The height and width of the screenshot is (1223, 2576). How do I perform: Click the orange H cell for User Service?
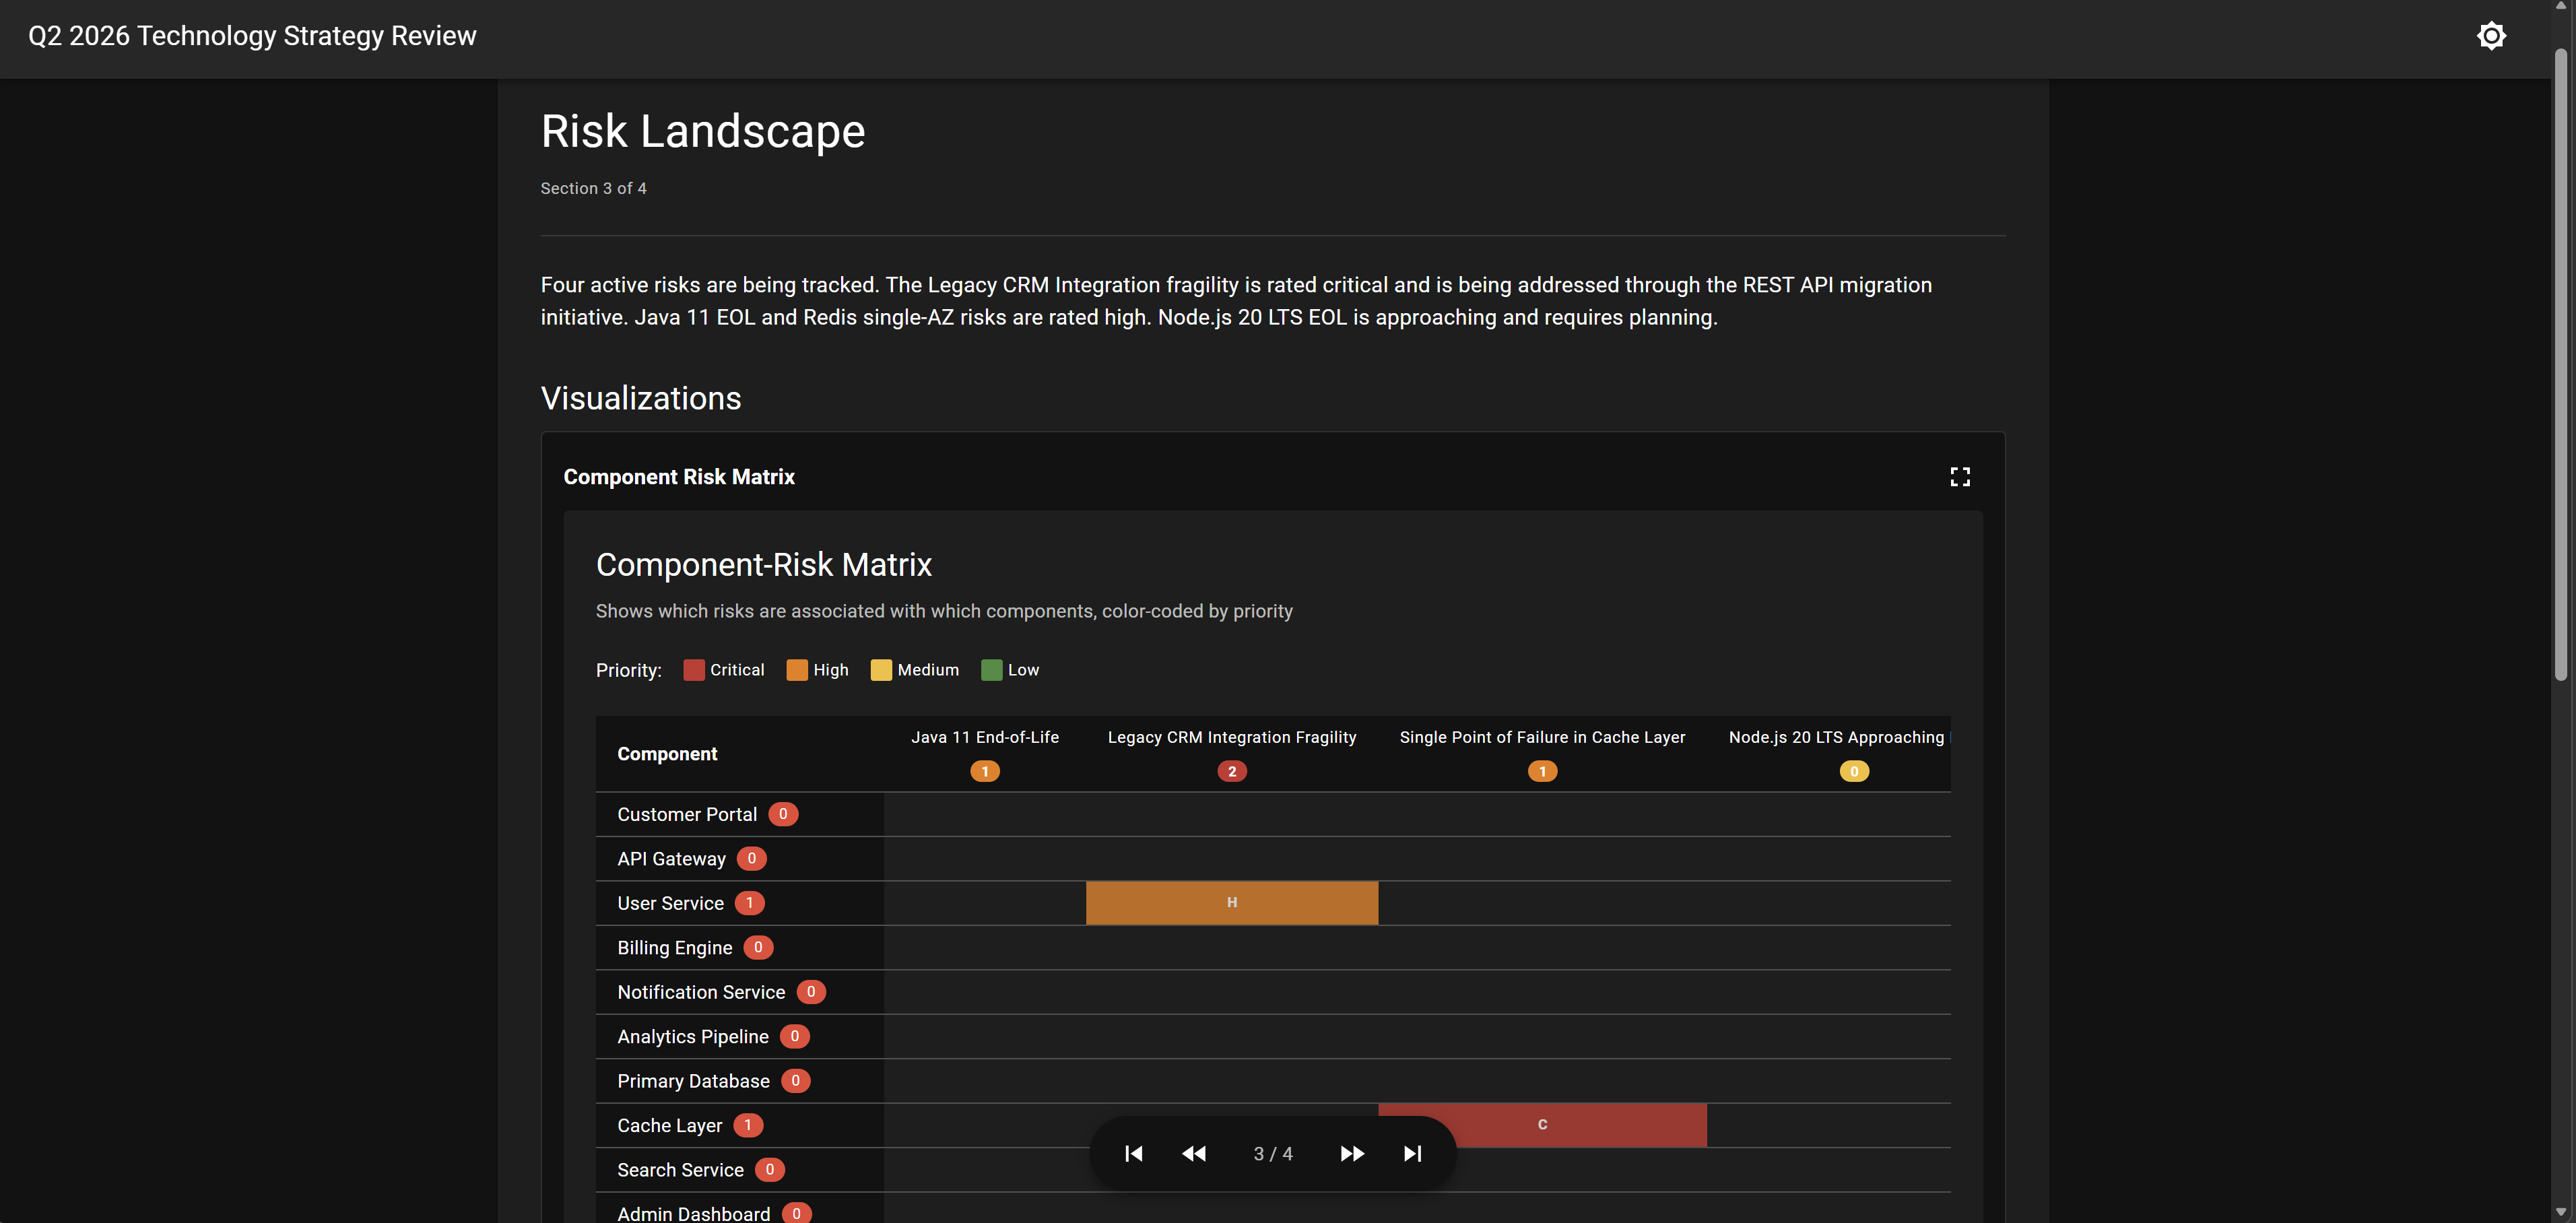[1231, 902]
